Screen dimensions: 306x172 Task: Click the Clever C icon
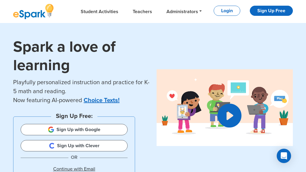(52, 146)
